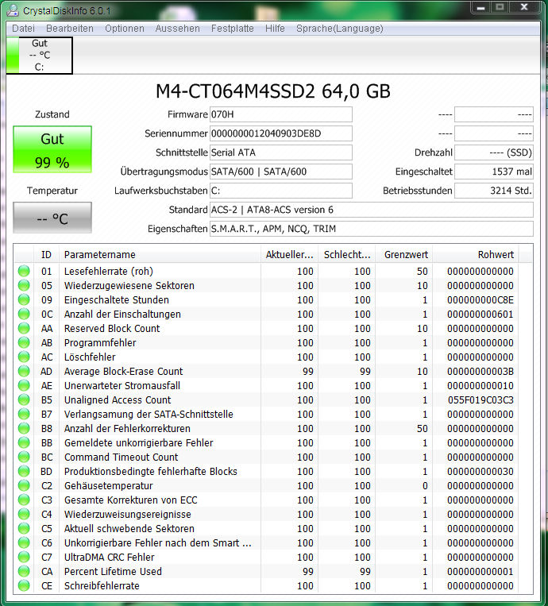Click the Seriennummer field
Screen dimensions: 548x606
(281, 133)
